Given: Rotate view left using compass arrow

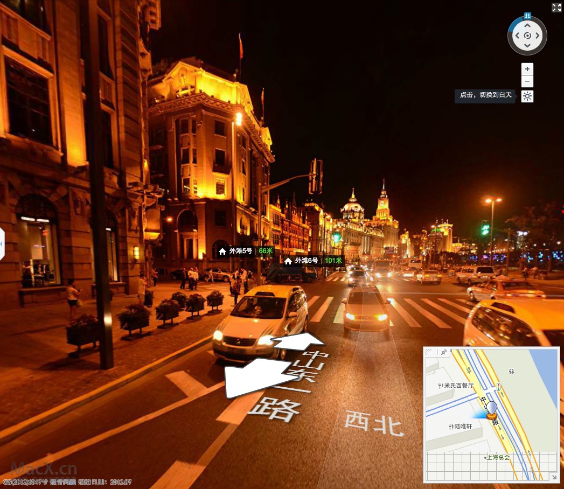Looking at the screenshot, I should [x=517, y=36].
